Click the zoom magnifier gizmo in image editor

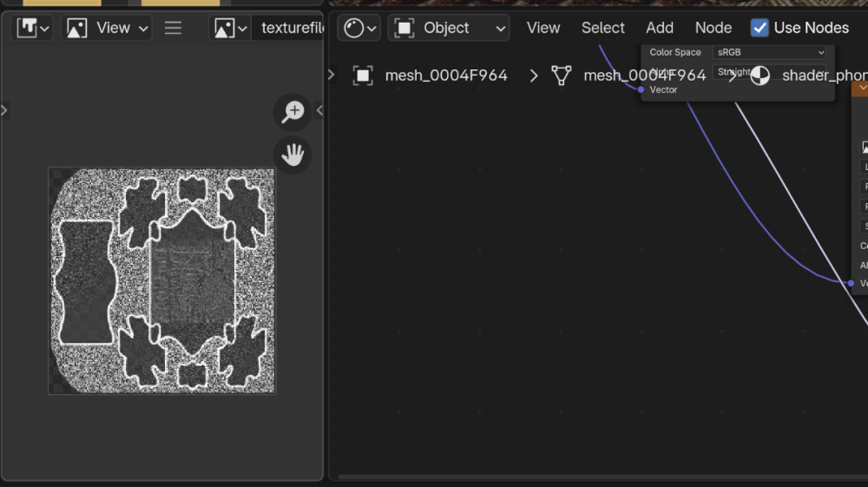point(293,112)
